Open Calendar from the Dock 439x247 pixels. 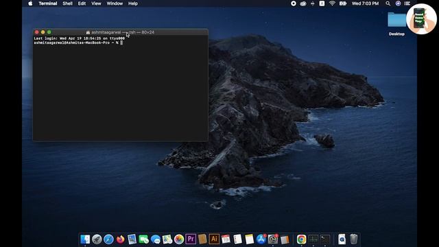point(226,239)
